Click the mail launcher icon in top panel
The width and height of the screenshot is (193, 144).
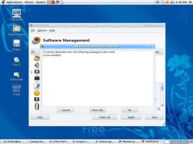pyautogui.click(x=61, y=2)
